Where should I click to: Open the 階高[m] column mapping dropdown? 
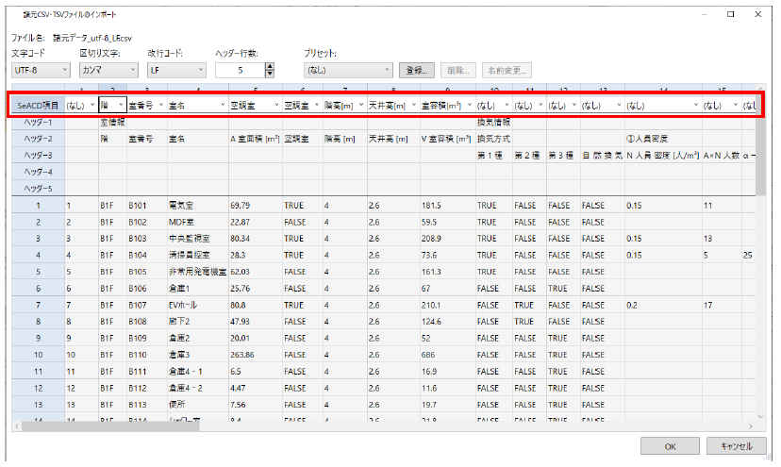point(342,105)
